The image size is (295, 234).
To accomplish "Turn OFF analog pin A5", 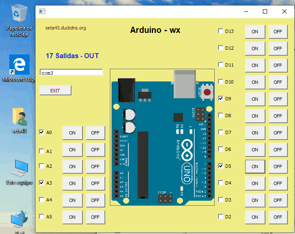I will point(96,217).
